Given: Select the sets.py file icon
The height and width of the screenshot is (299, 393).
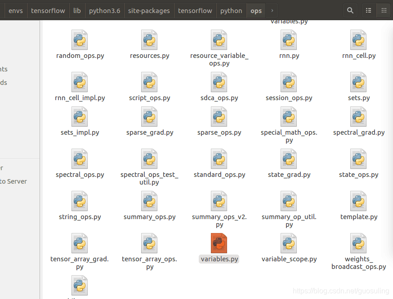Looking at the screenshot, I should [358, 82].
